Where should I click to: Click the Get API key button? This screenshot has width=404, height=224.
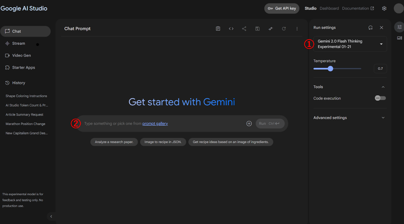[x=282, y=8]
